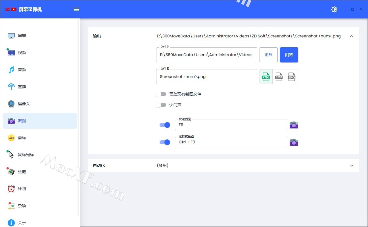Turn on the 快门声 switch
The height and width of the screenshot is (227, 368).
[x=161, y=105]
